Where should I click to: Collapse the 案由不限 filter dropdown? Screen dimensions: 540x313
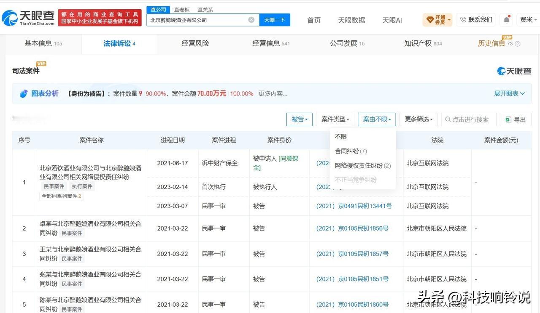click(x=377, y=119)
